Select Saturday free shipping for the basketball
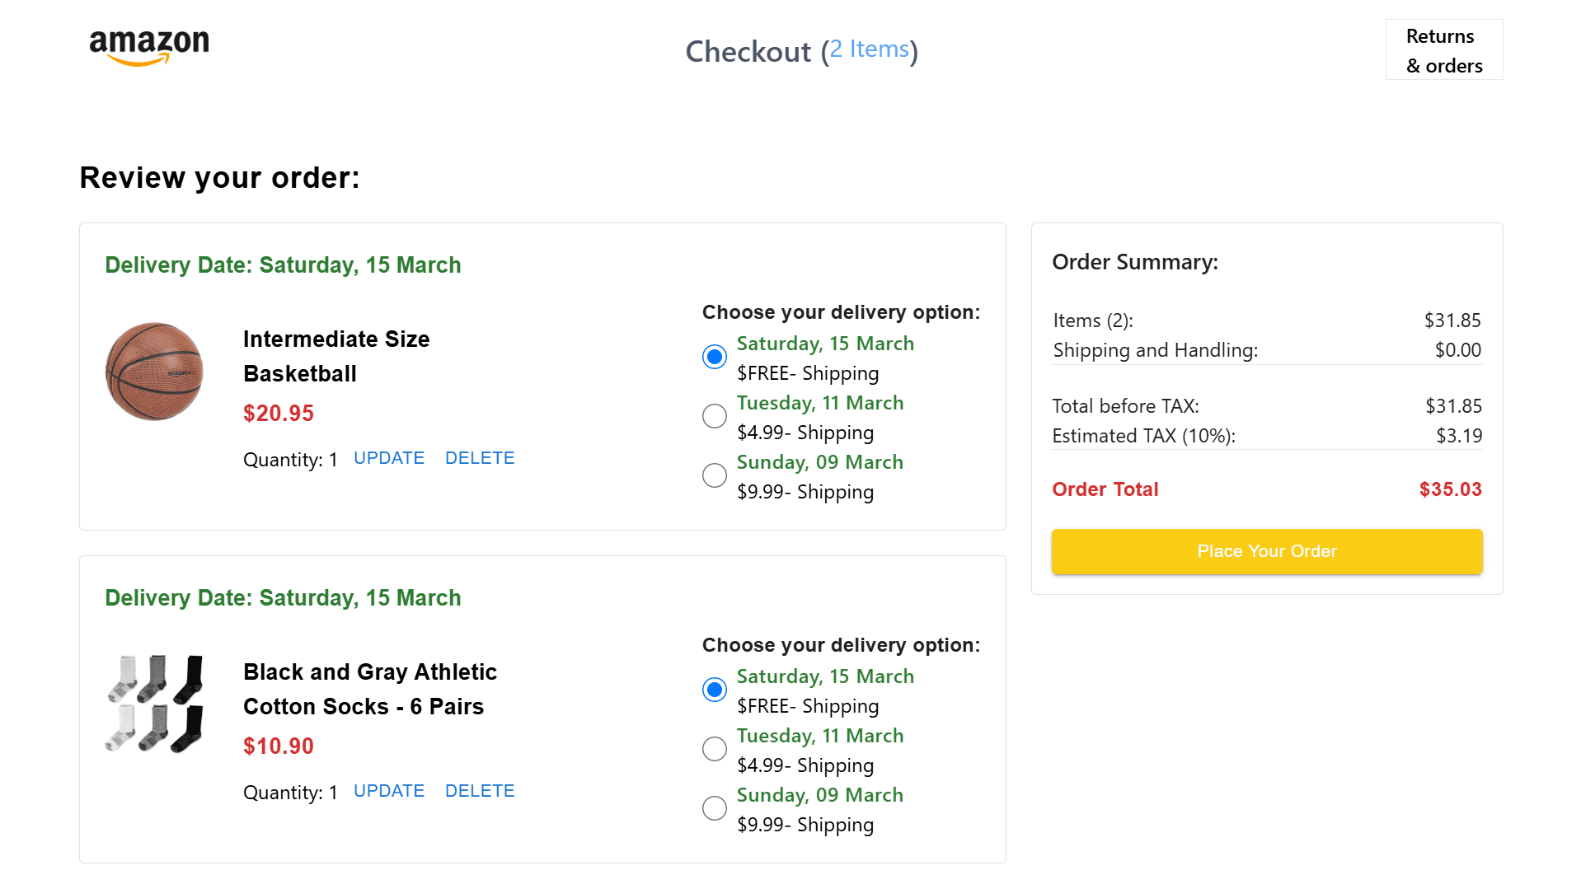 (x=715, y=357)
